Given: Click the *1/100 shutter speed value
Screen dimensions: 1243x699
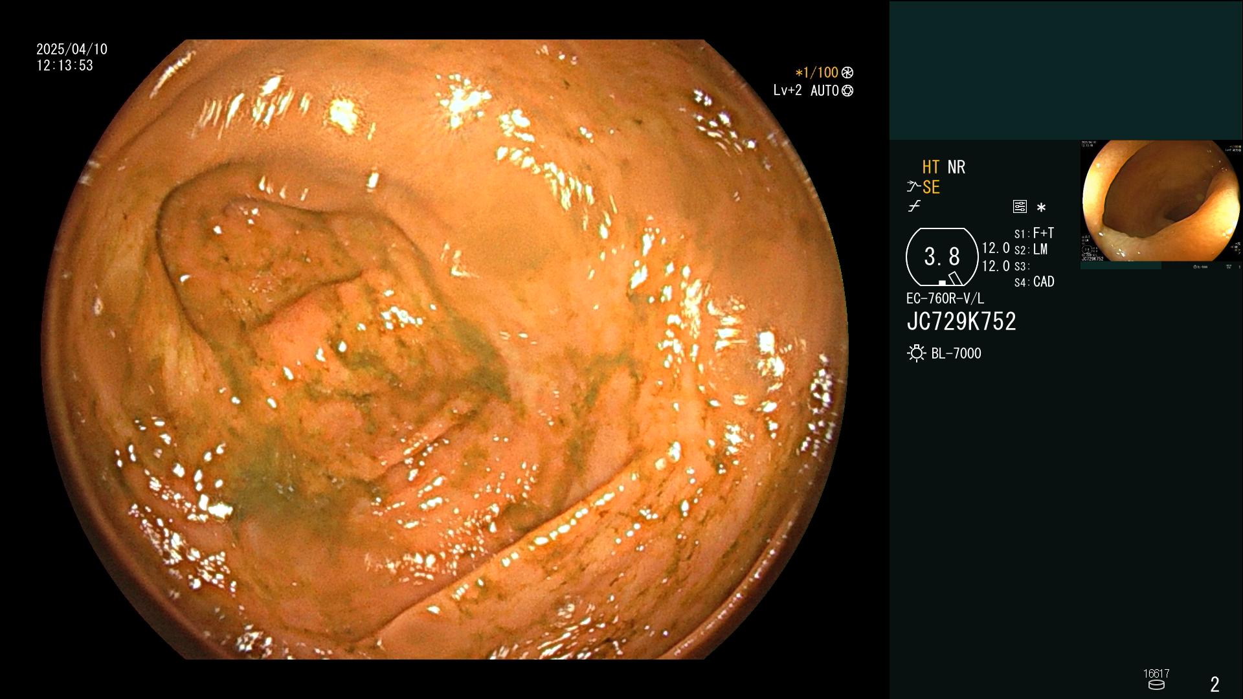Looking at the screenshot, I should pos(816,72).
